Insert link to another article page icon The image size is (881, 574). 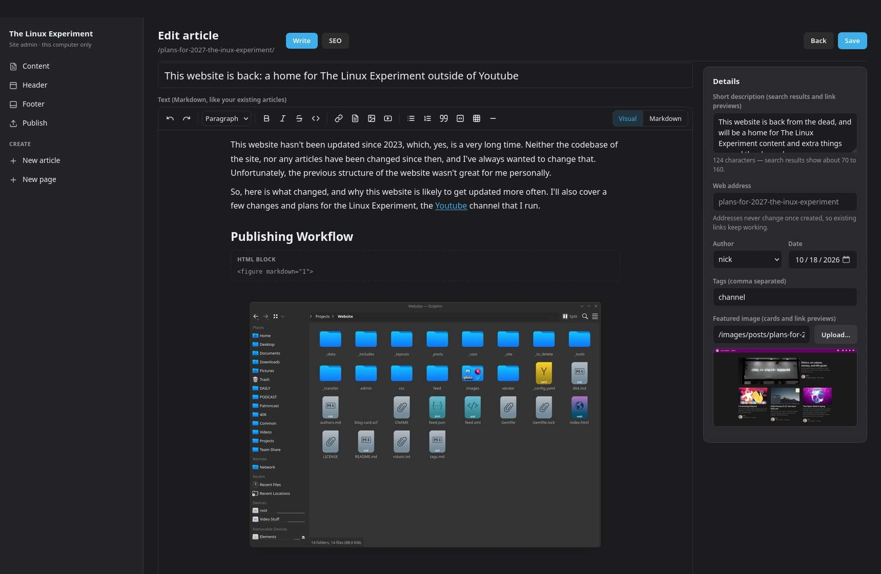355,118
